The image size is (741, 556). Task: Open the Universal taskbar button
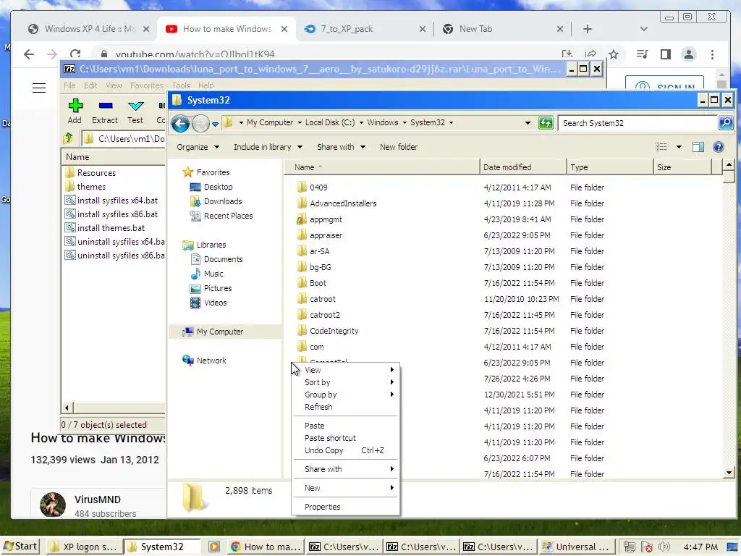tap(577, 547)
